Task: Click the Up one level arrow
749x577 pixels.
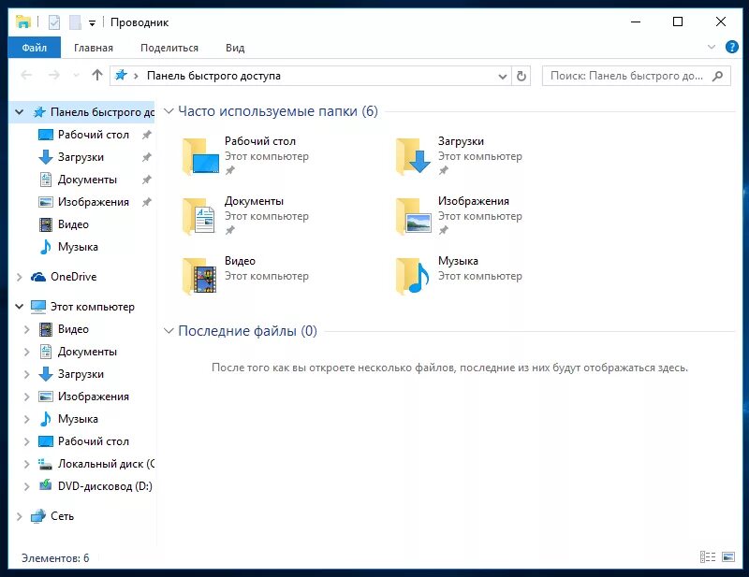Action: (x=97, y=75)
